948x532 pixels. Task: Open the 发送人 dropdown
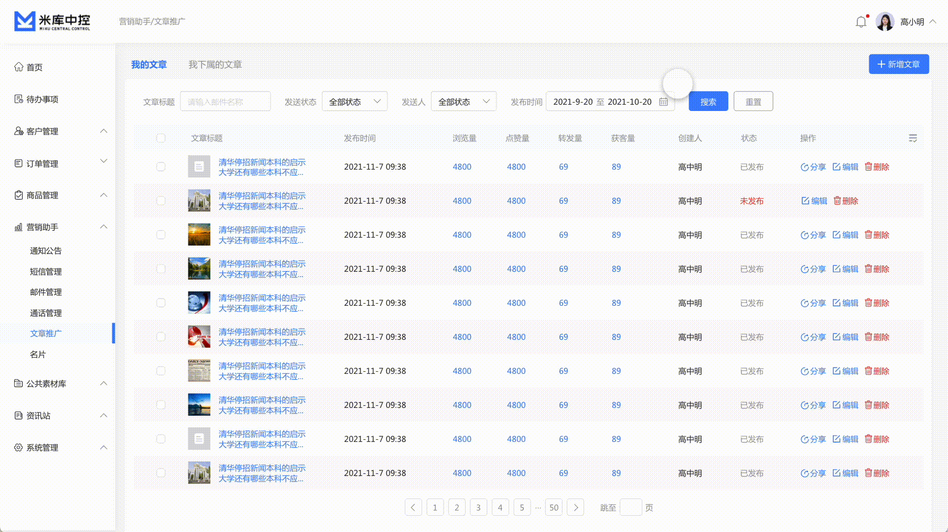(x=464, y=102)
